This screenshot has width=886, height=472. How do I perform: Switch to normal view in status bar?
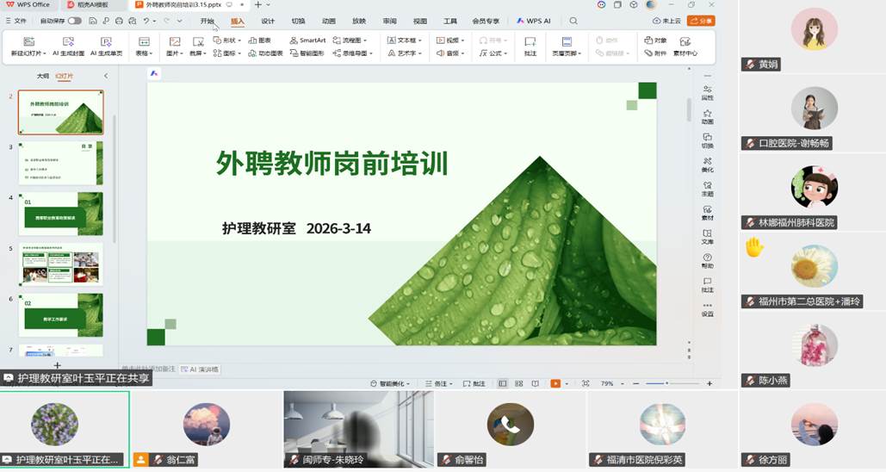pos(503,383)
